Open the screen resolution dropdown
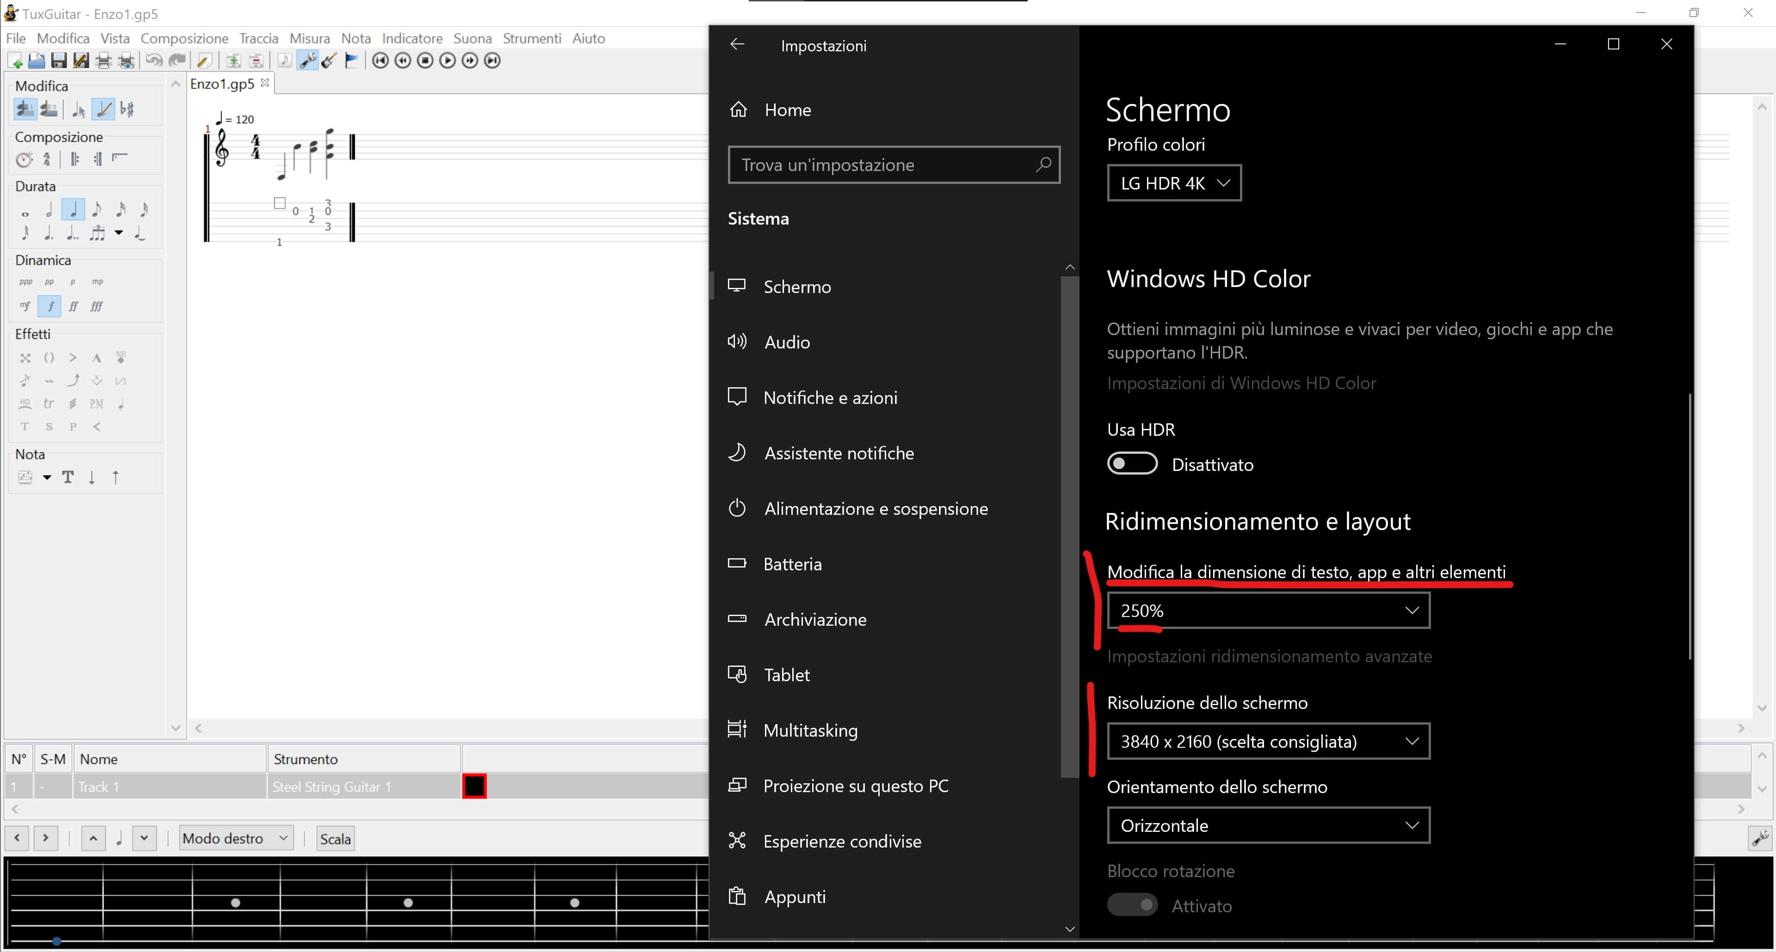This screenshot has width=1776, height=952. [x=1268, y=741]
